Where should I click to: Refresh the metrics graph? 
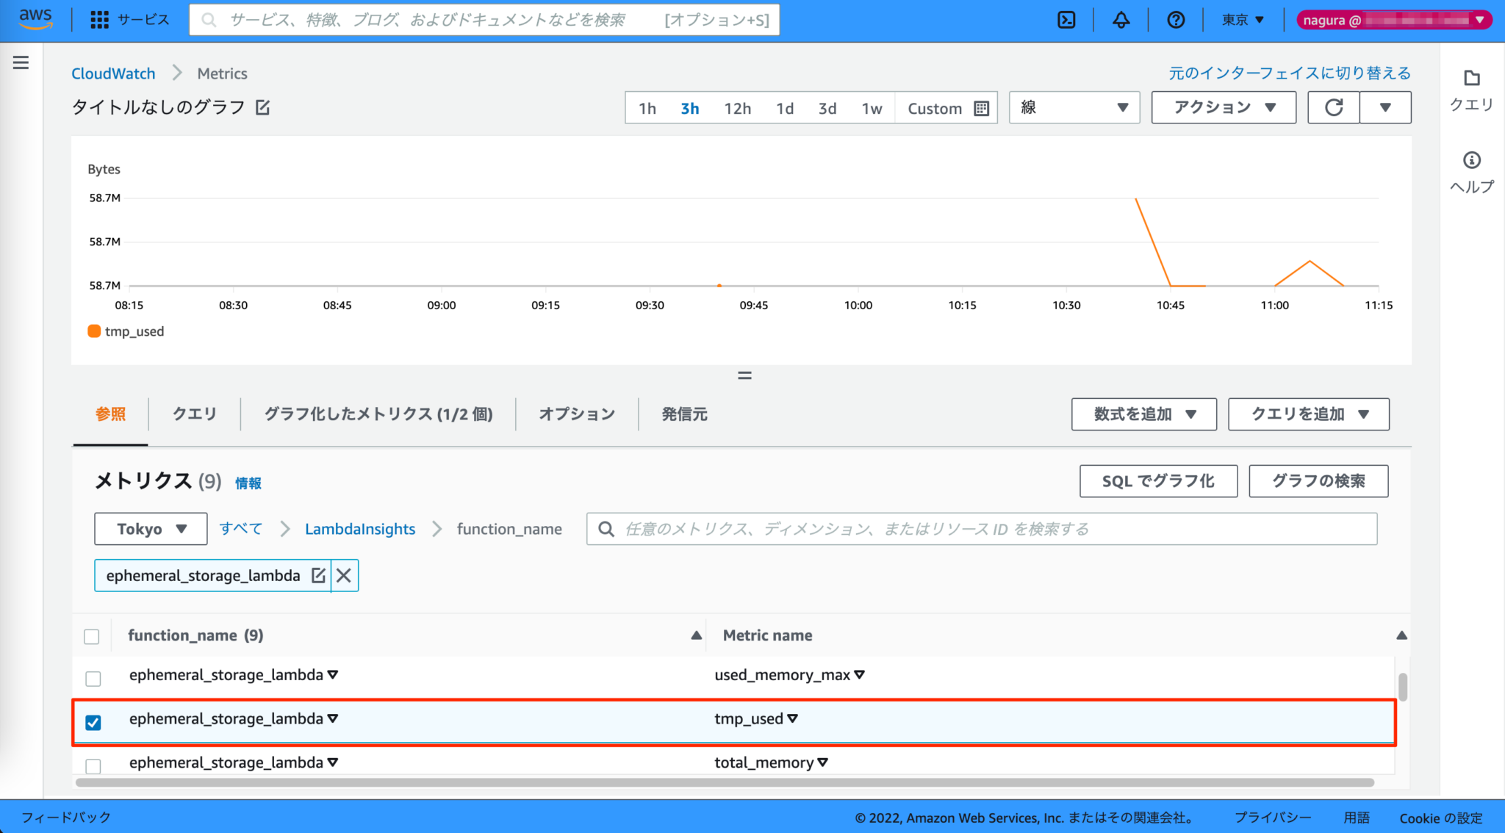(x=1333, y=107)
